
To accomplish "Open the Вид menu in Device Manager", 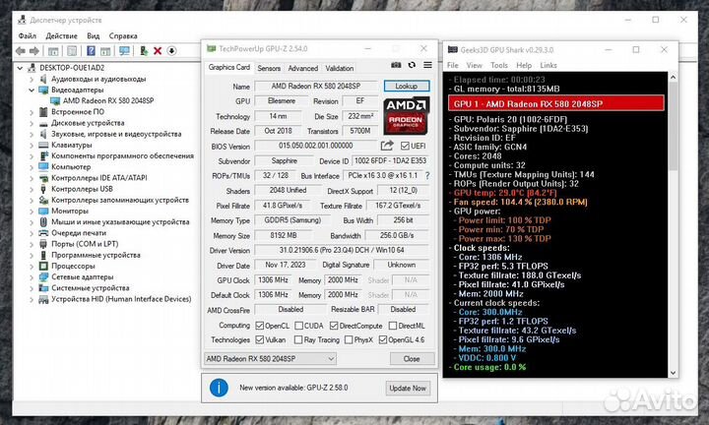I will tap(94, 35).
